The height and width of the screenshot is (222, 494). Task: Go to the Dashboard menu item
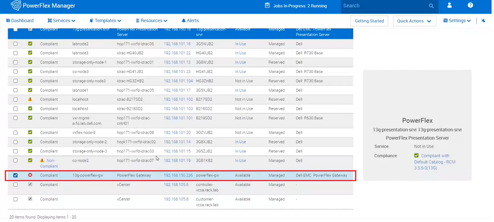coord(20,21)
